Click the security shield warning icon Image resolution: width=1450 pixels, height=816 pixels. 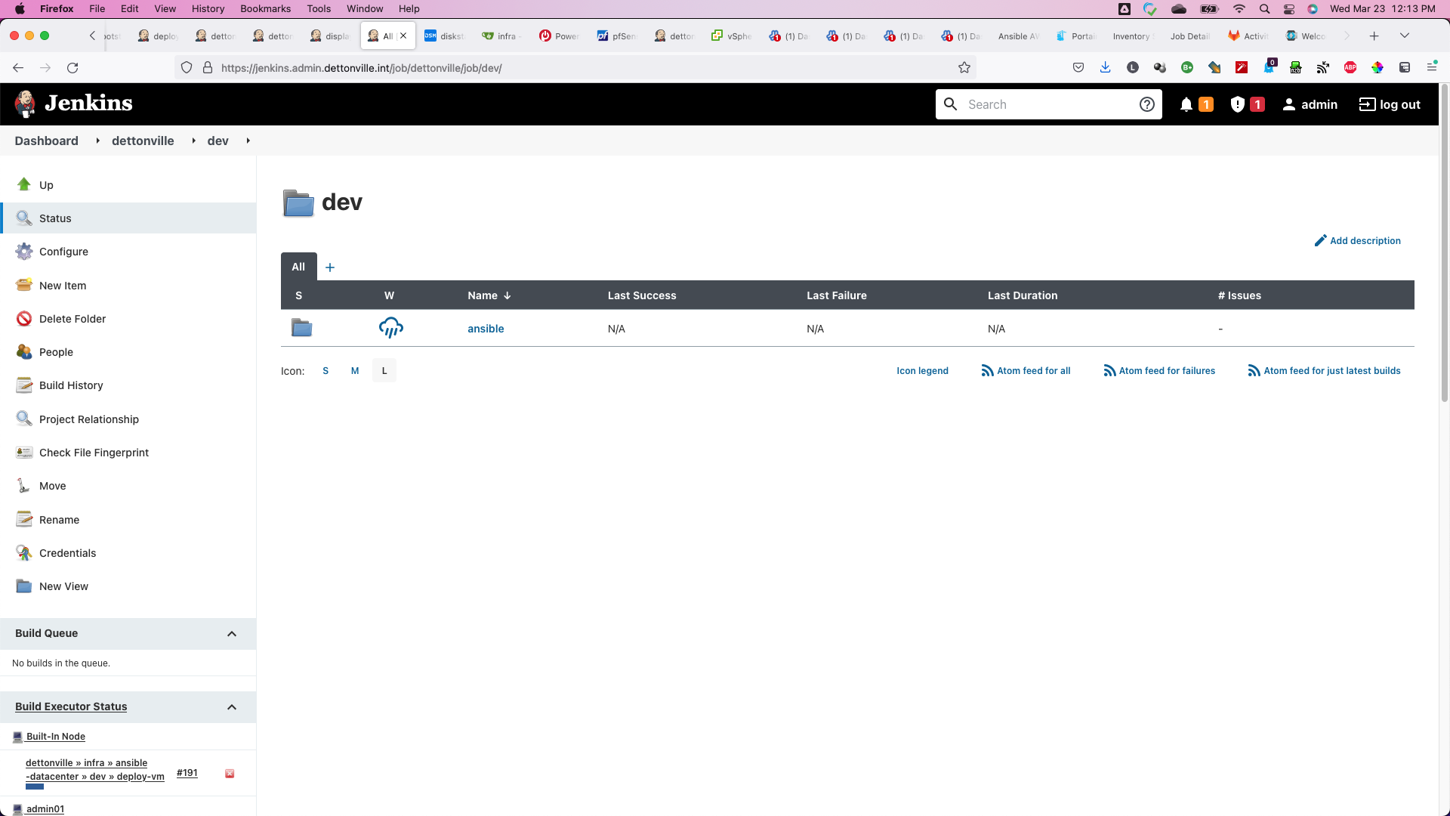click(1237, 105)
